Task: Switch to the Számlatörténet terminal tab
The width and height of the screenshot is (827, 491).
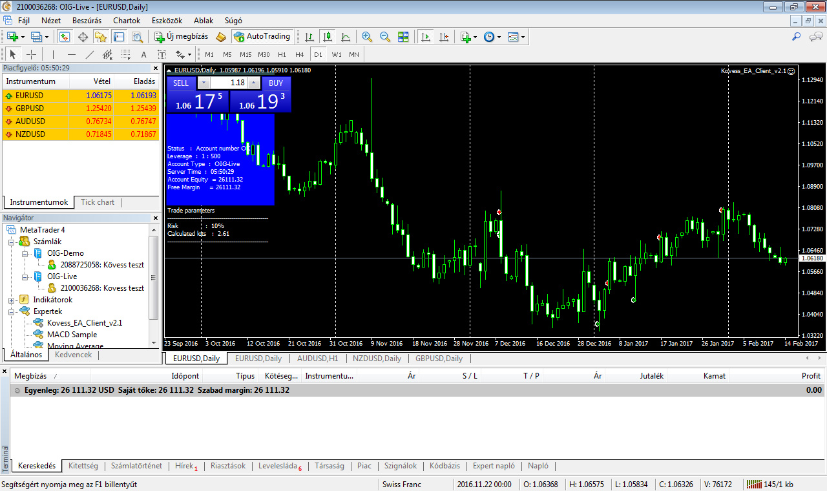Action: [136, 466]
